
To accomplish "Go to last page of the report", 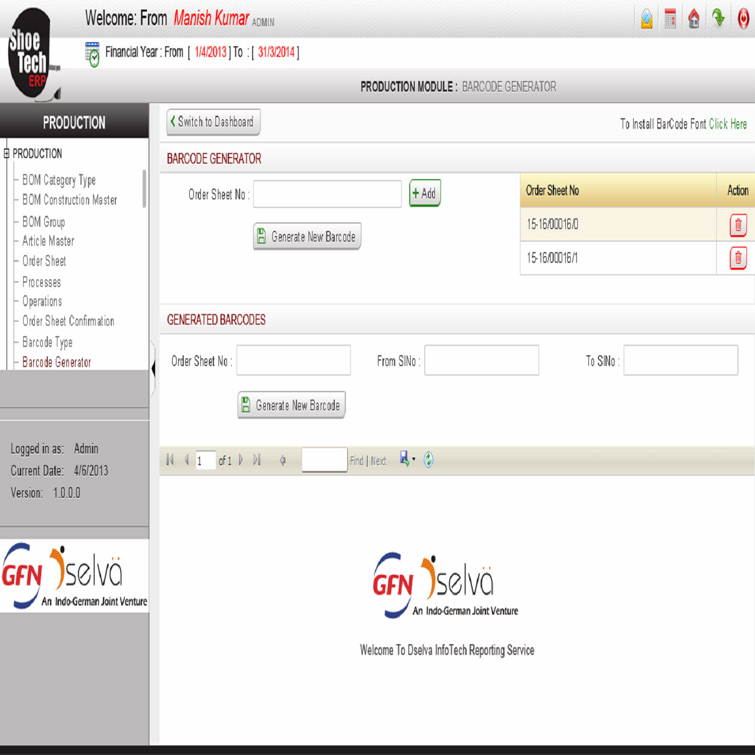I will click(257, 460).
